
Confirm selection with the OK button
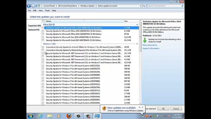point(164,109)
